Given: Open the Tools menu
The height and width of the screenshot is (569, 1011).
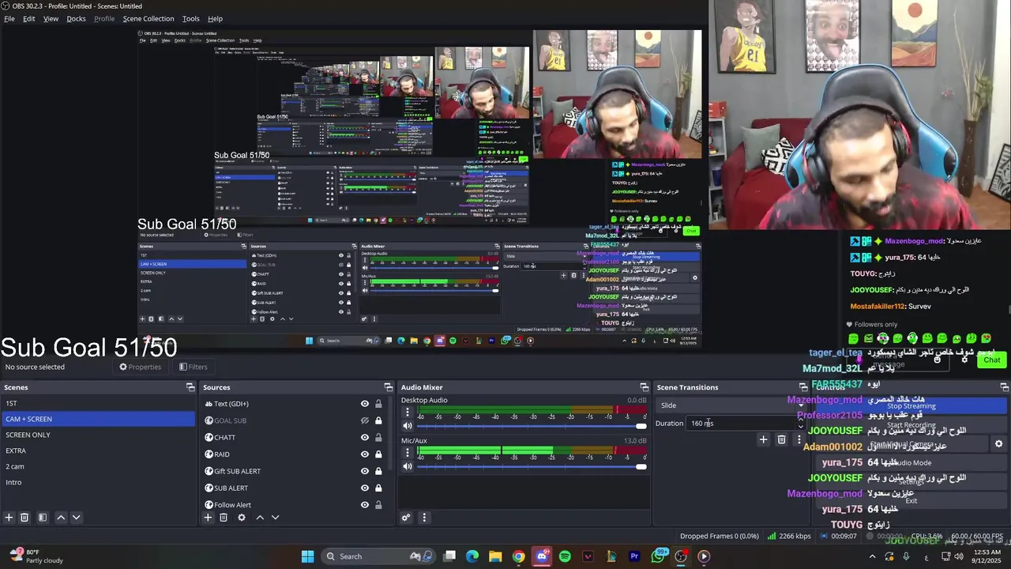Looking at the screenshot, I should click(191, 18).
